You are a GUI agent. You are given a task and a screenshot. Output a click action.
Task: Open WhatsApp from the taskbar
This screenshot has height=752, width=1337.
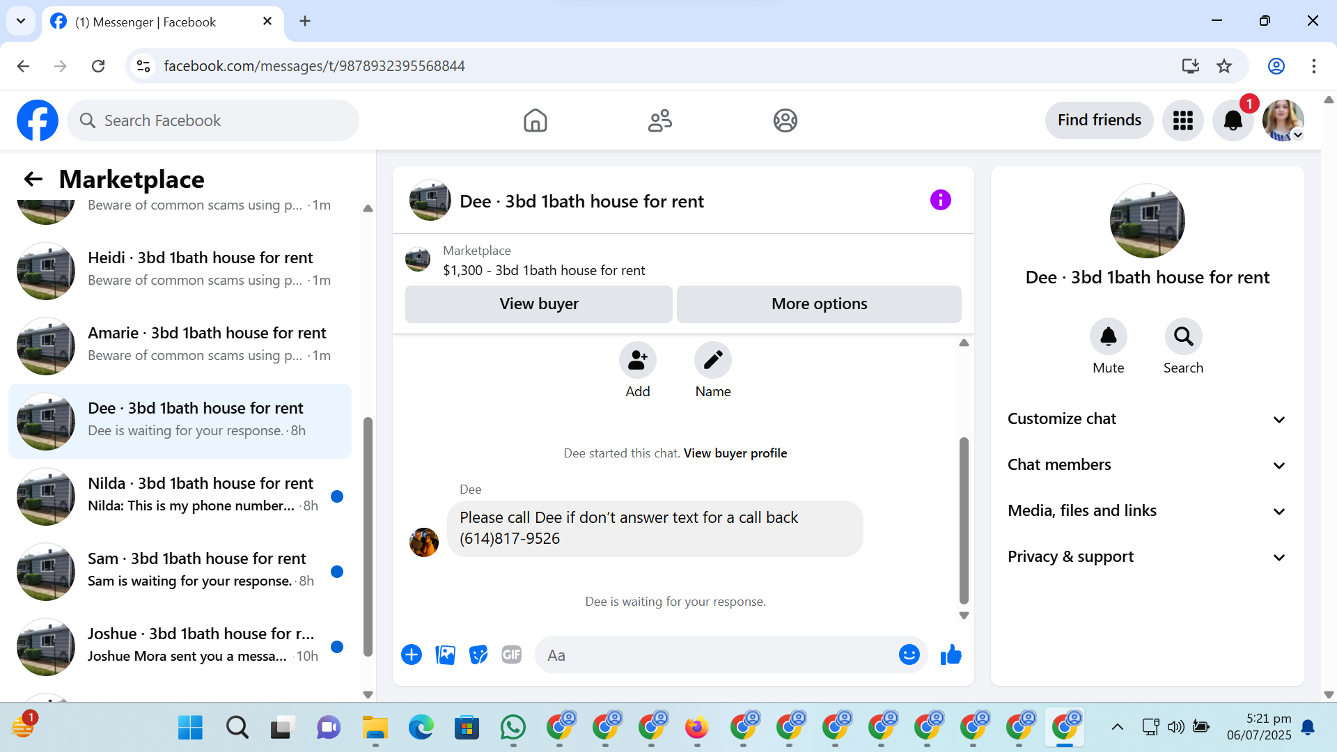click(513, 728)
